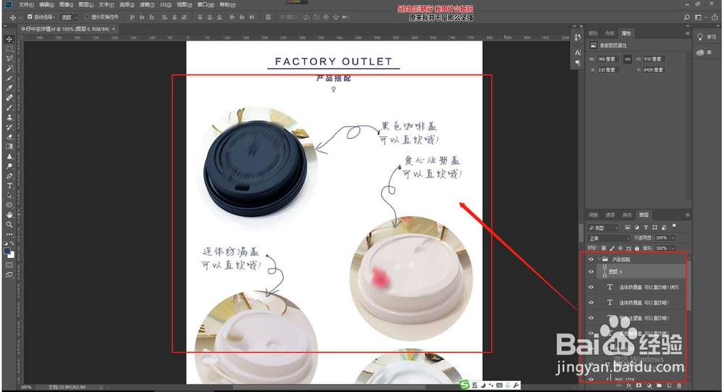Click the lock all layer icon
This screenshot has height=392, width=724.
636,249
